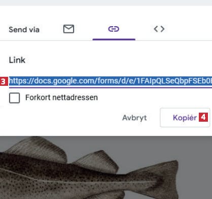This screenshot has width=212, height=199.
Task: Open the embed HTML angle brackets tab
Action: [159, 29]
